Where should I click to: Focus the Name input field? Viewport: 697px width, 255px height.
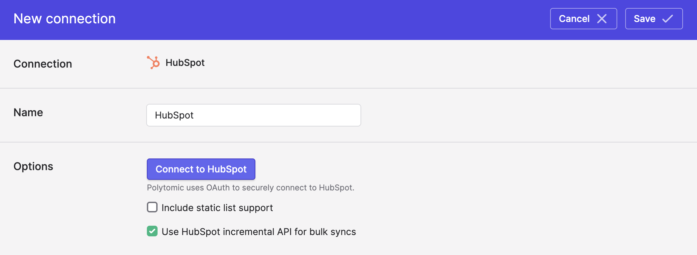[x=254, y=115]
